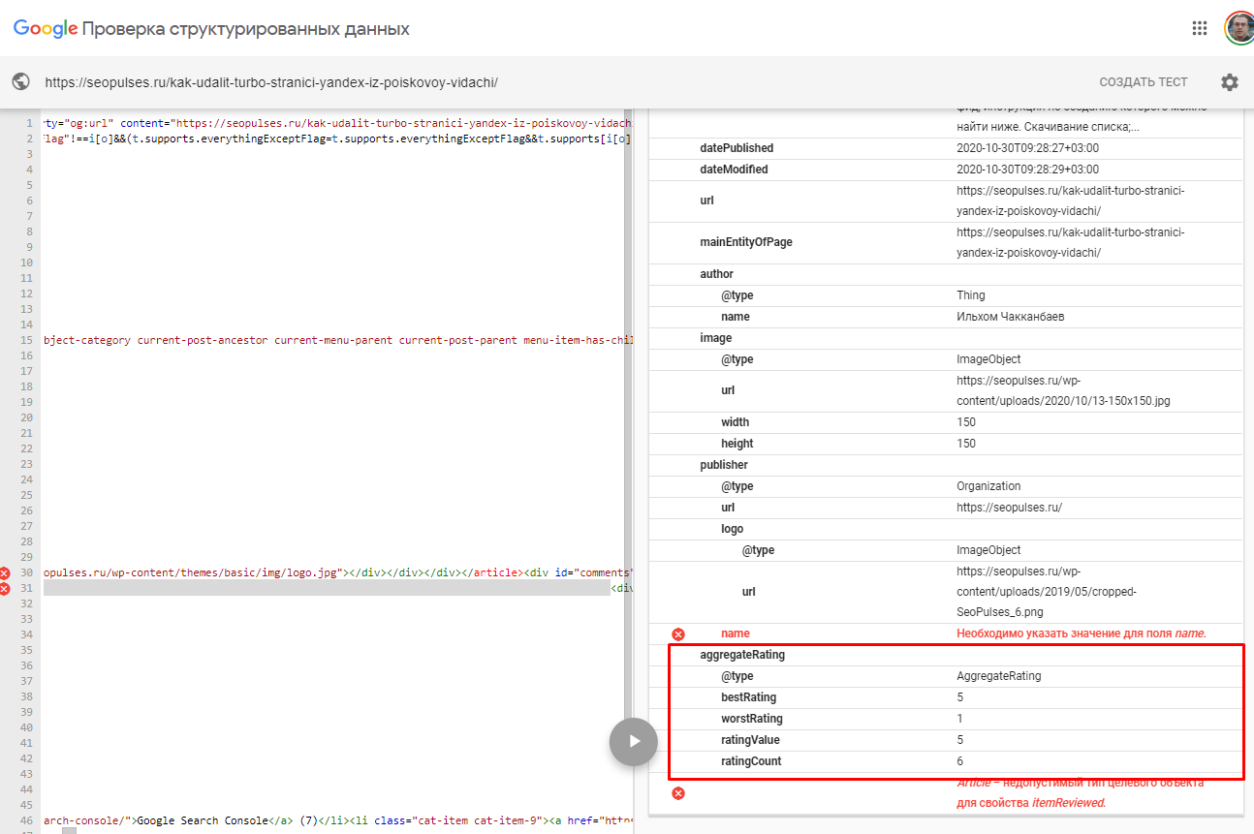Click error icon beside itemReviewed message
This screenshot has width=1254, height=834.
(x=678, y=793)
